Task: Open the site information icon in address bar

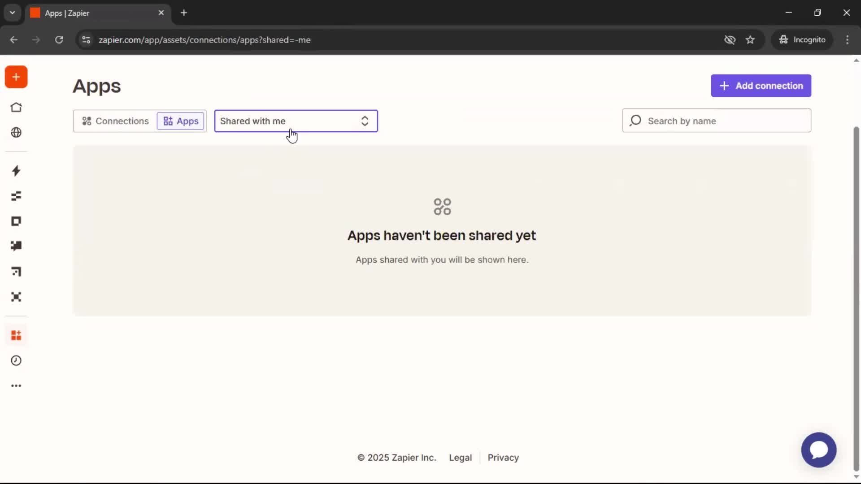Action: tap(86, 40)
